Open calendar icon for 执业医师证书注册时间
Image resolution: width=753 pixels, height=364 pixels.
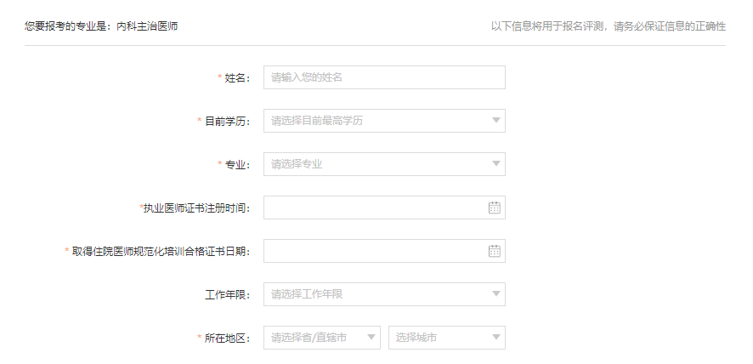(x=495, y=208)
